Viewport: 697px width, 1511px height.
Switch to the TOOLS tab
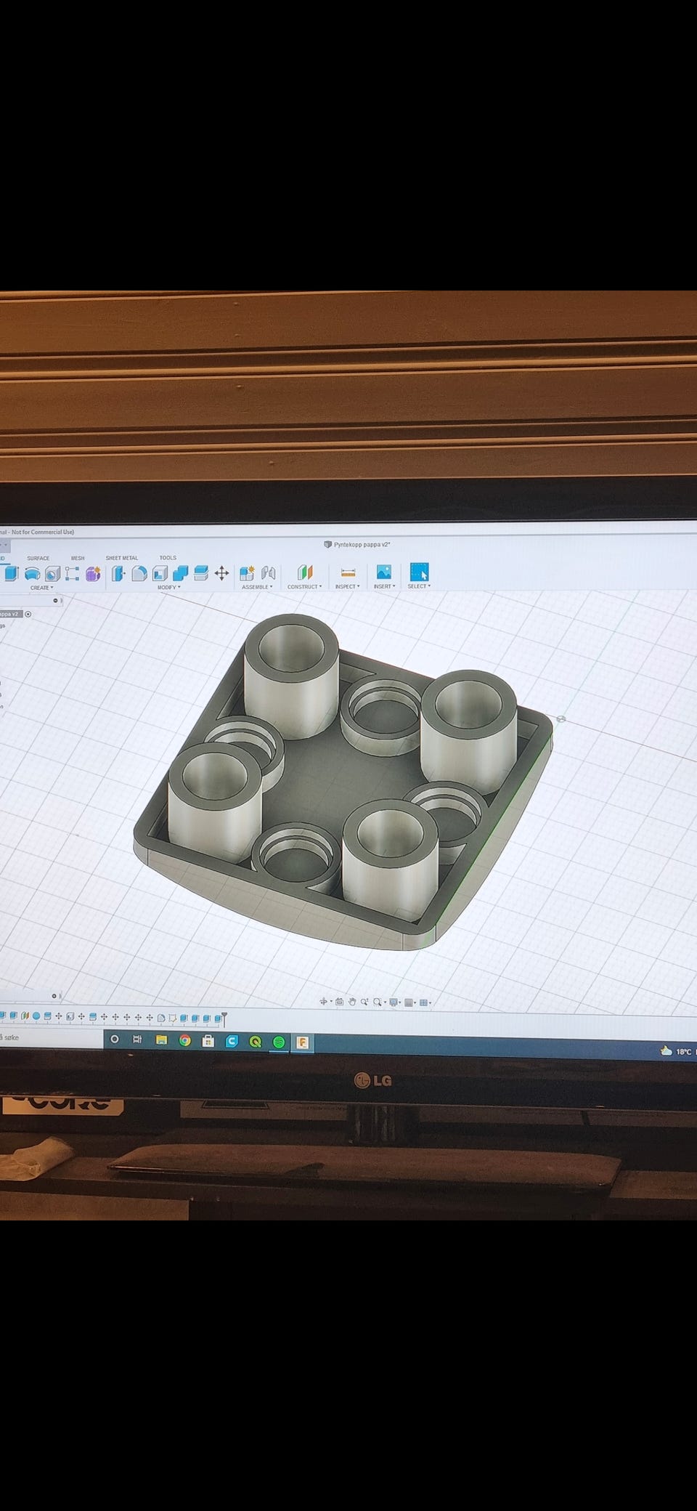(x=168, y=557)
